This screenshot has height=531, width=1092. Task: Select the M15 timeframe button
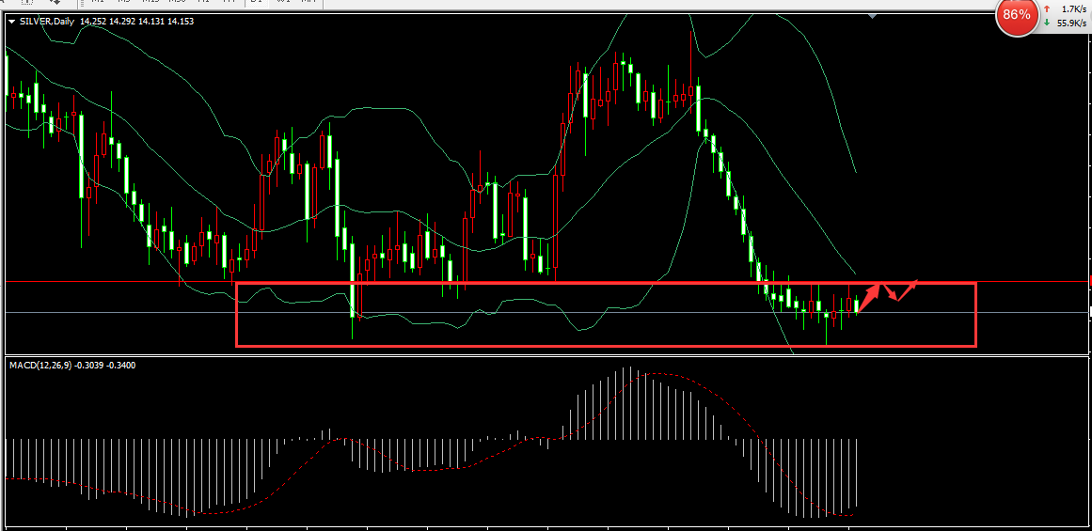[x=150, y=2]
